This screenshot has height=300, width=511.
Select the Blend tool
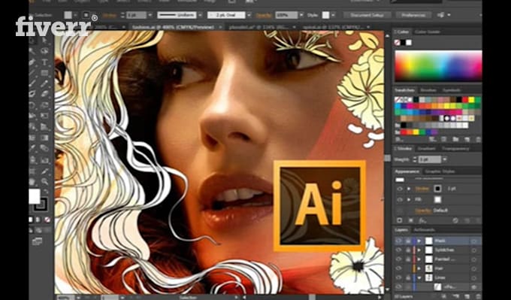click(x=44, y=147)
